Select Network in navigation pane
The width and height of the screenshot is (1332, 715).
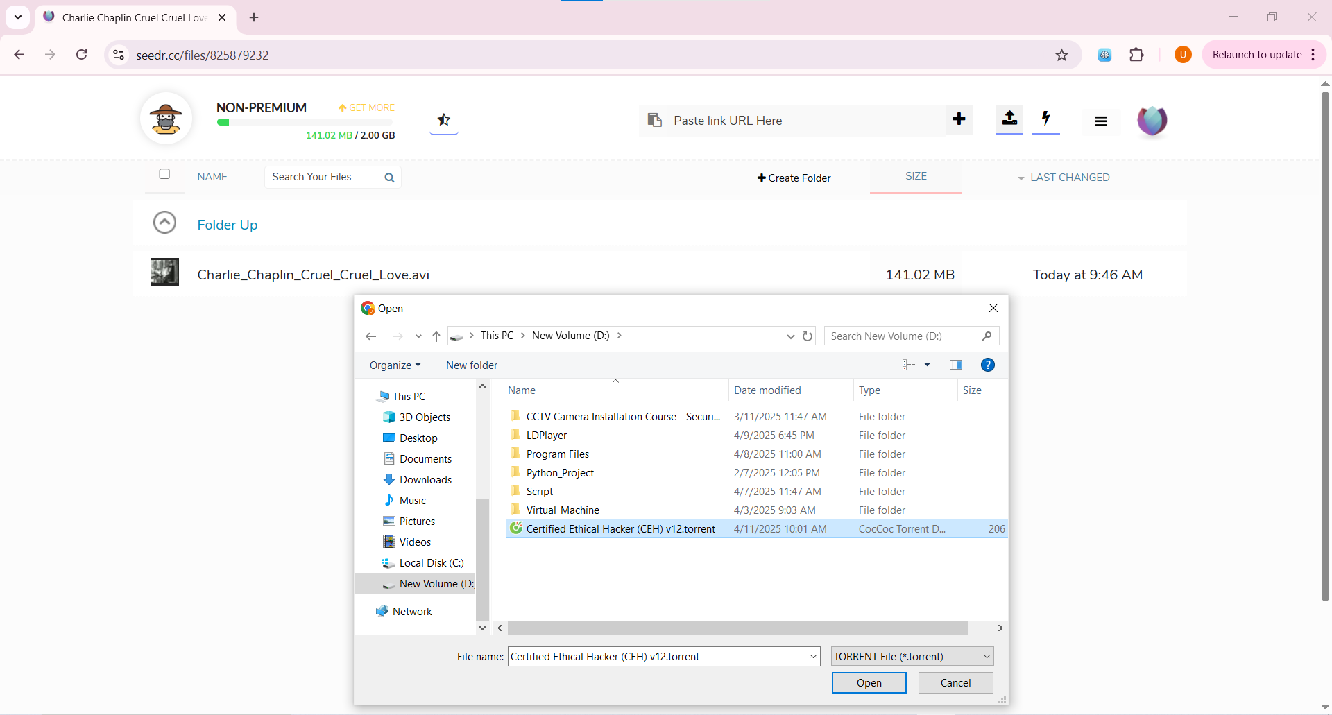click(412, 612)
